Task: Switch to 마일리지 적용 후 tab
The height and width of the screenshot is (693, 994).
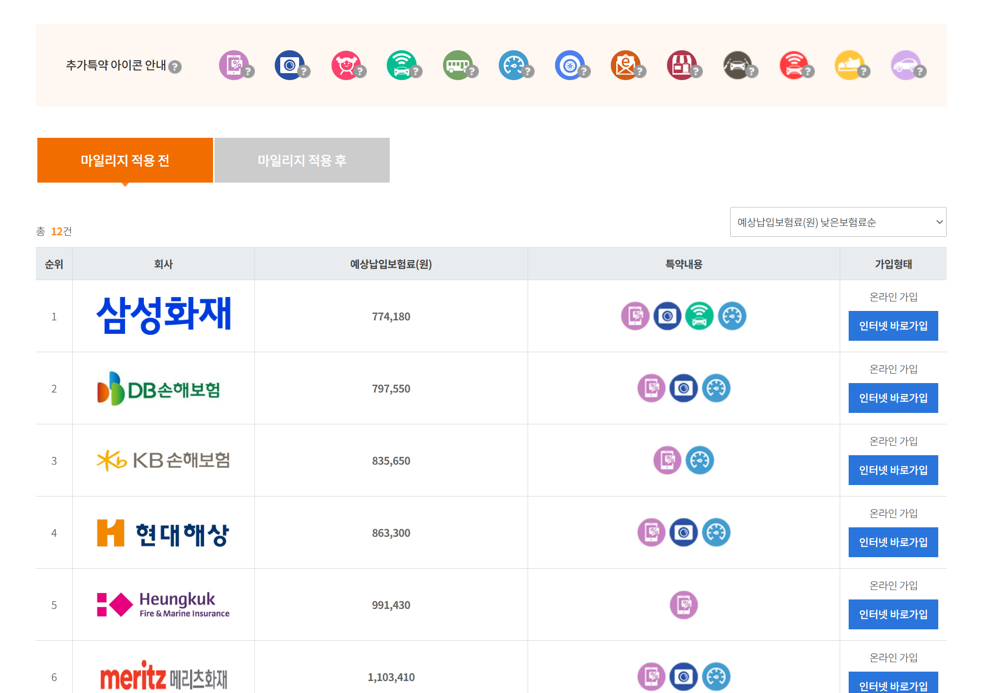Action: pyautogui.click(x=302, y=160)
